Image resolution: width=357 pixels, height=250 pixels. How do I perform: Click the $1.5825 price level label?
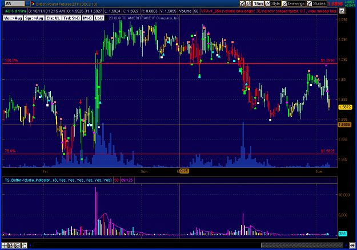328,151
